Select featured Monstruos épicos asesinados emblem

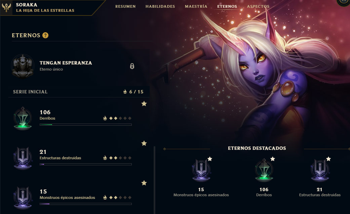click(201, 170)
